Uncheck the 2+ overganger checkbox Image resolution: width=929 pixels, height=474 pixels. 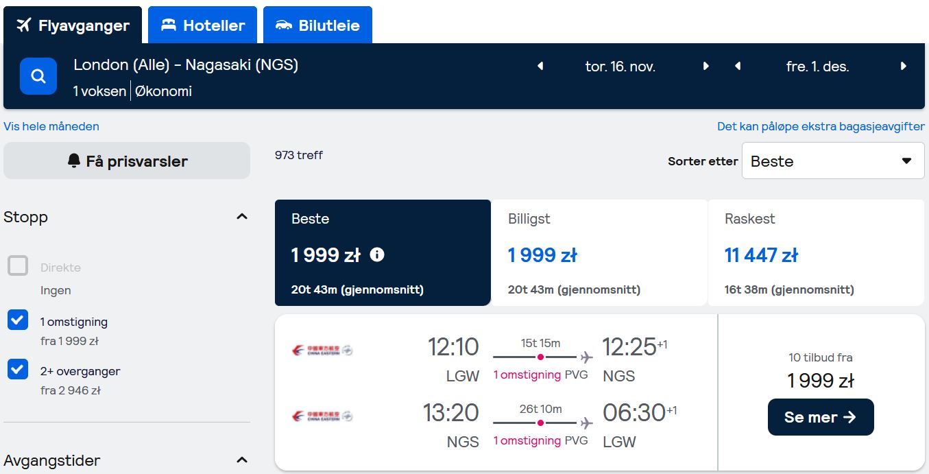click(x=18, y=369)
